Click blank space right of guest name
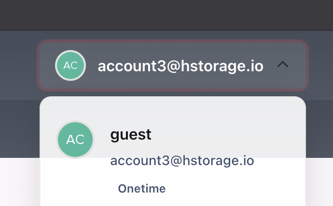This screenshot has width=333, height=206. point(227,135)
